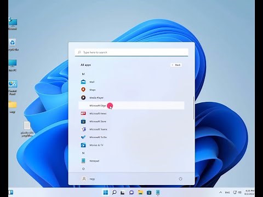Open Task View on the taskbar
263x197 pixels.
123,192
